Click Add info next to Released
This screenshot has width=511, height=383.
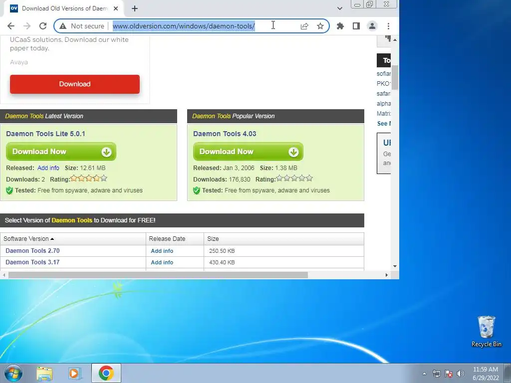(48, 168)
